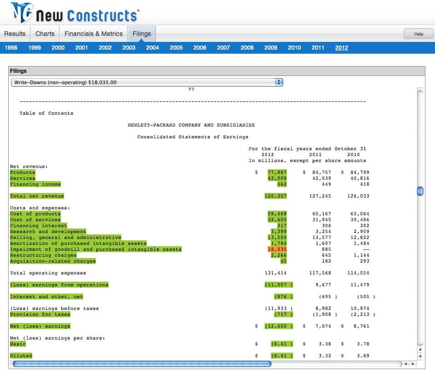Viewport: 435px width, 385px height.
Task: Open the Write-Downs (non-operating) dropdown
Action: (x=147, y=82)
